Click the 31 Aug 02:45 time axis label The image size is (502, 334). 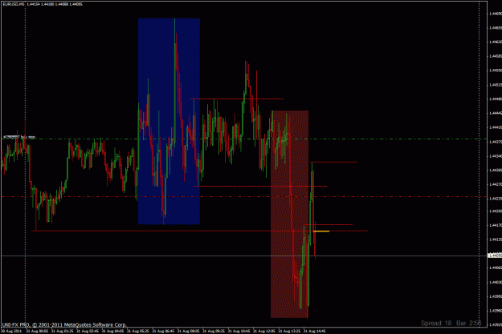click(x=88, y=331)
